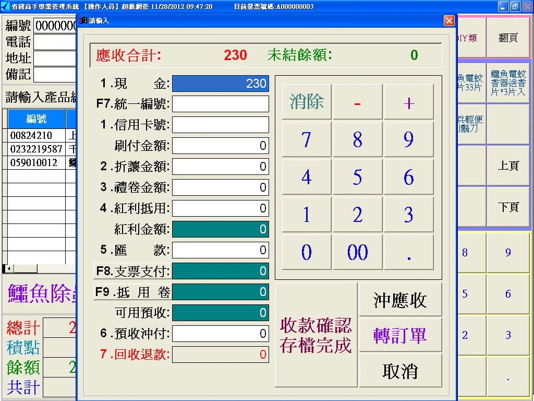Focus the 現金 cash amount field
This screenshot has height=401, width=534.
[221, 84]
